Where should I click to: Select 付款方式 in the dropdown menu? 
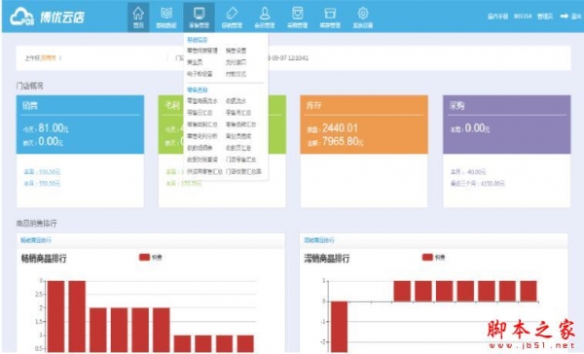(x=236, y=74)
